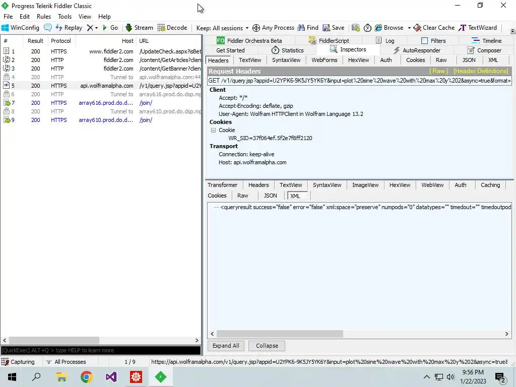The height and width of the screenshot is (387, 516).
Task: Open the Filters tab
Action: point(433,40)
